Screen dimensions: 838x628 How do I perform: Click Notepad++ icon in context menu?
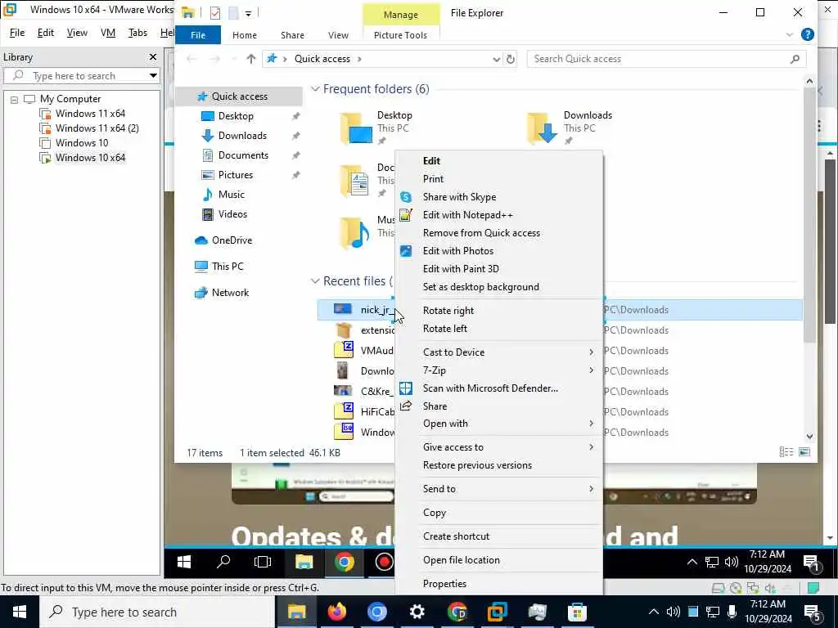point(406,215)
